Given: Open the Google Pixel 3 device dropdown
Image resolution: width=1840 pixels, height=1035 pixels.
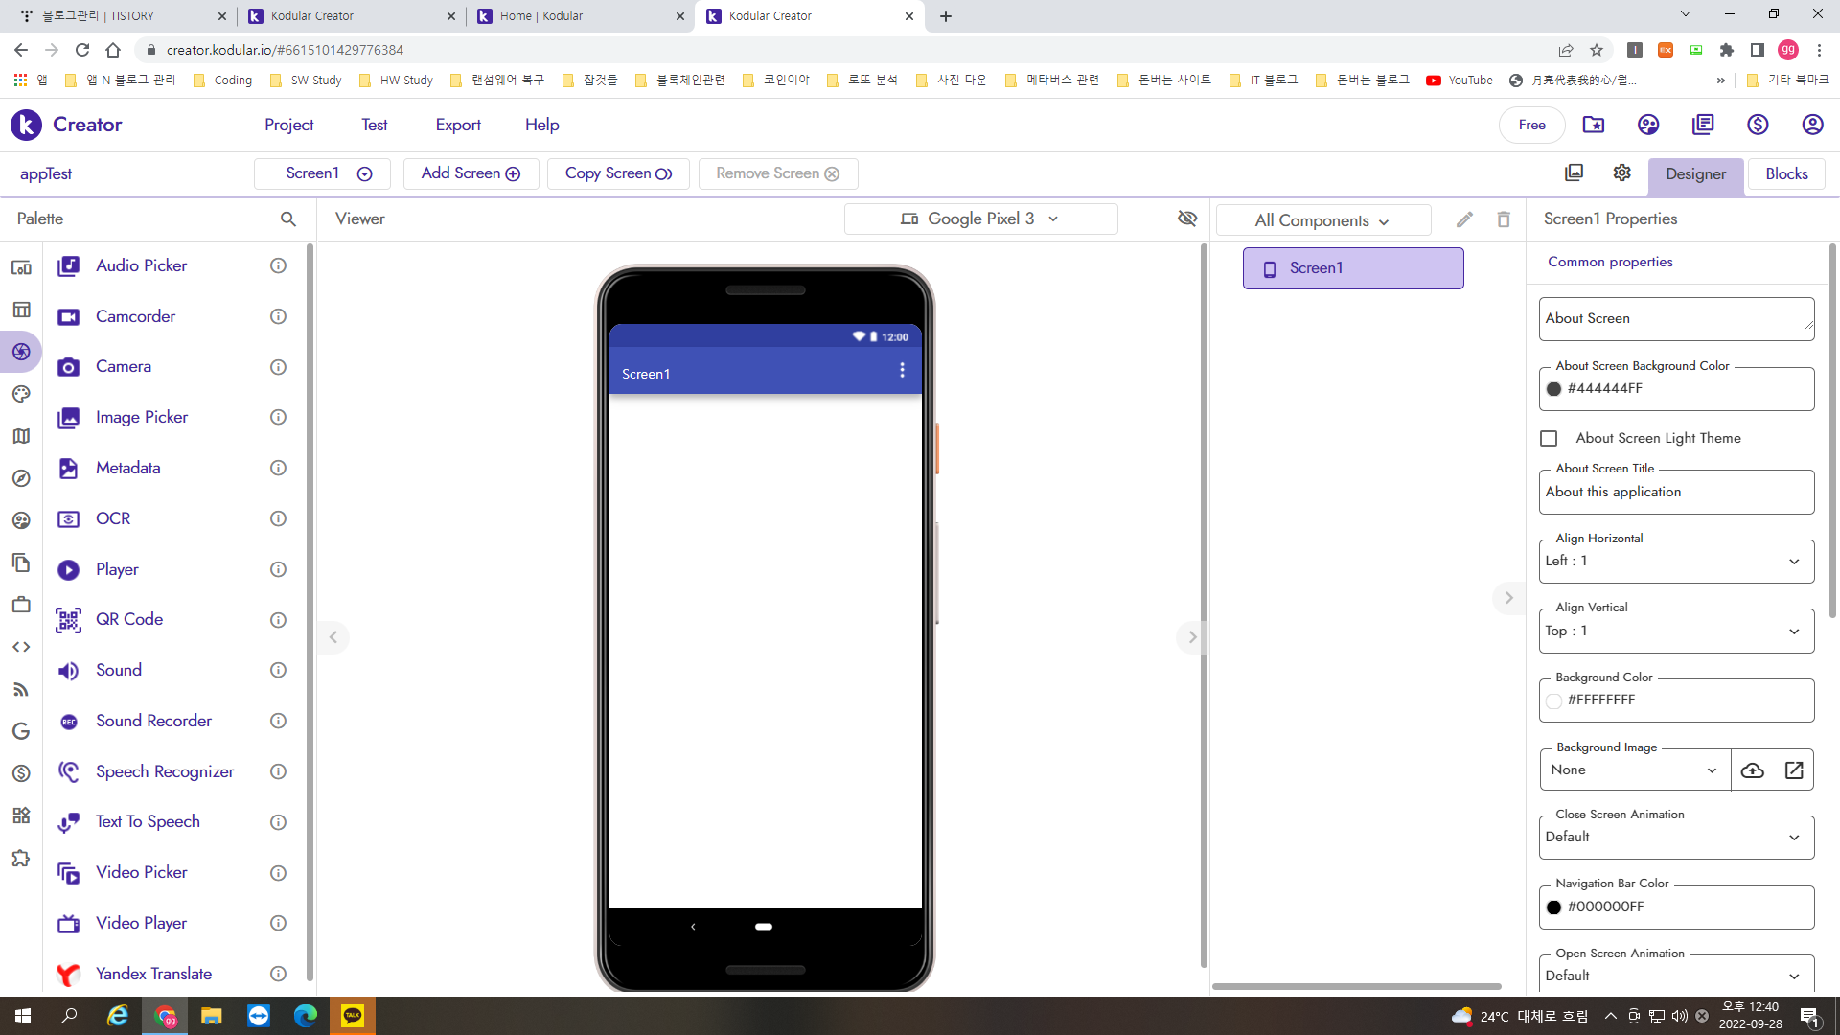Looking at the screenshot, I should tap(980, 218).
